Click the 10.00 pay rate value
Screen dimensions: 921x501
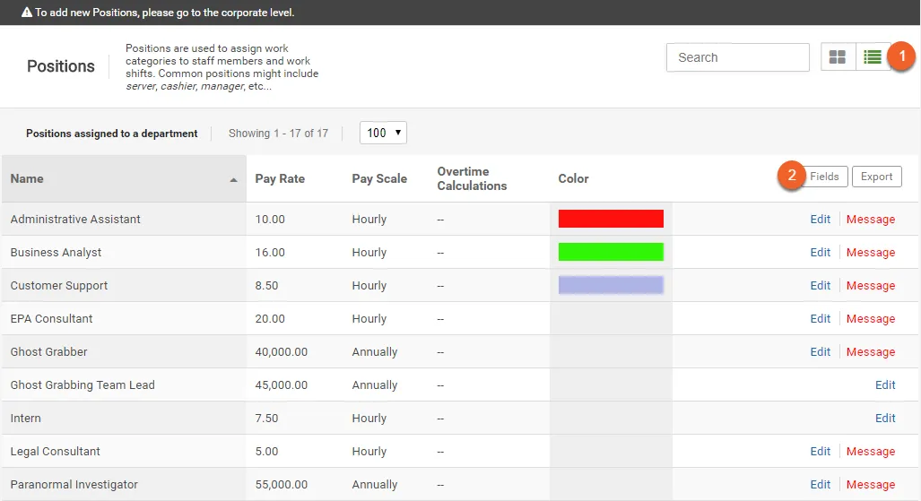(270, 219)
